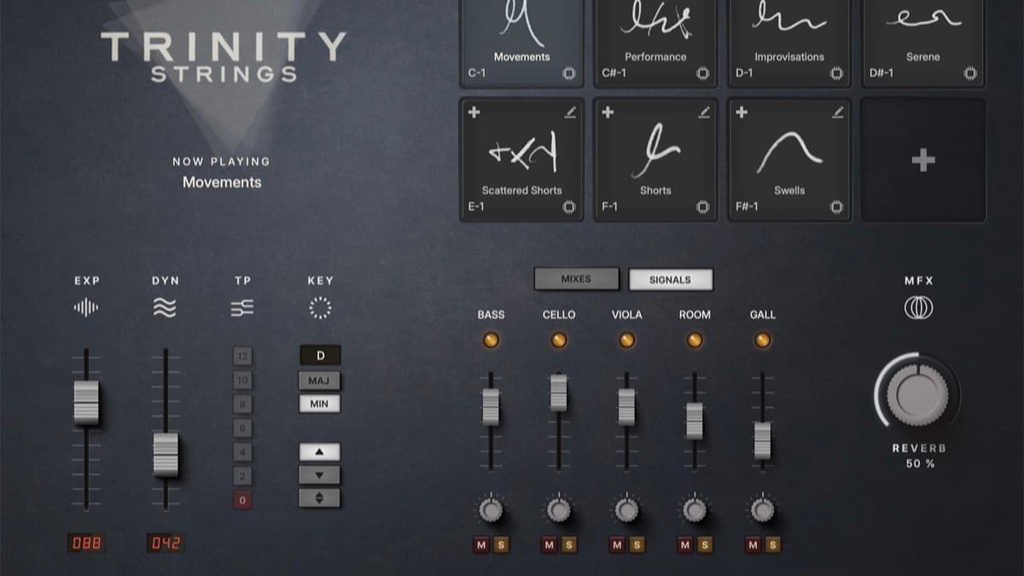
Task: Toggle the BASS channel power light
Action: coord(491,340)
